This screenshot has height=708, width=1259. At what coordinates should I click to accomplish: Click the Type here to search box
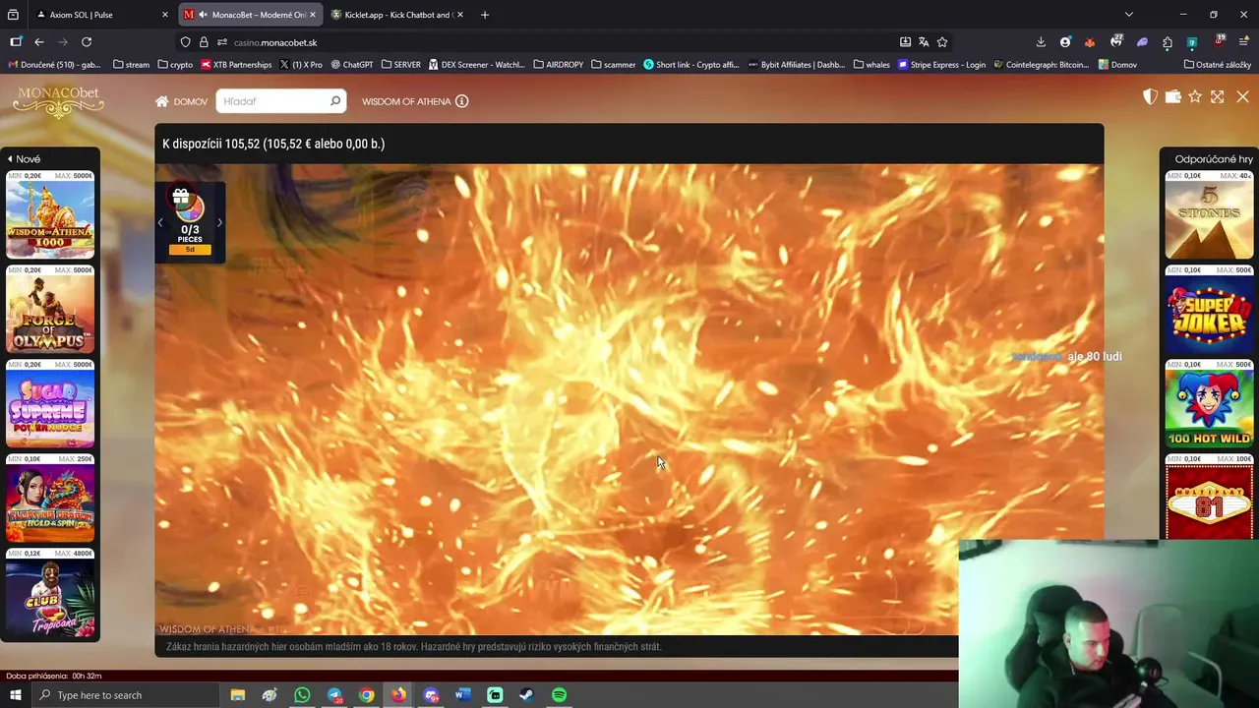click(125, 695)
